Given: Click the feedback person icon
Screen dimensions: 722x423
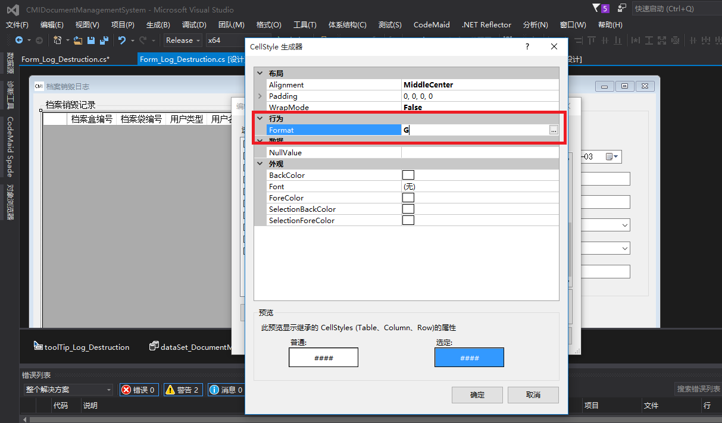Looking at the screenshot, I should tap(622, 8).
